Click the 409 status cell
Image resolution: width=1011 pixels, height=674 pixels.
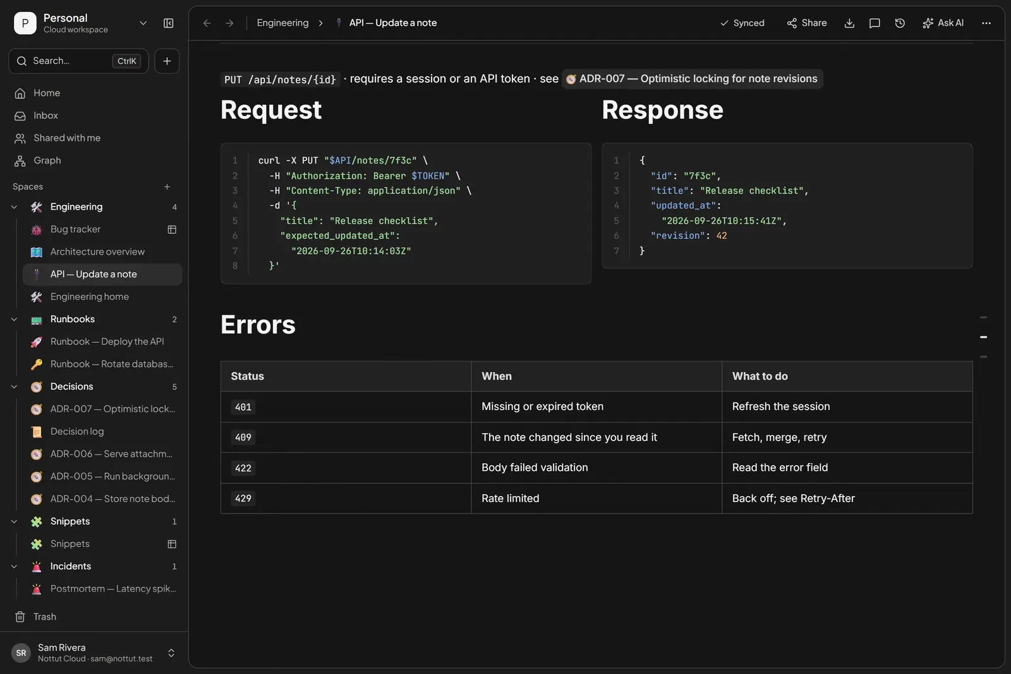tap(346, 438)
